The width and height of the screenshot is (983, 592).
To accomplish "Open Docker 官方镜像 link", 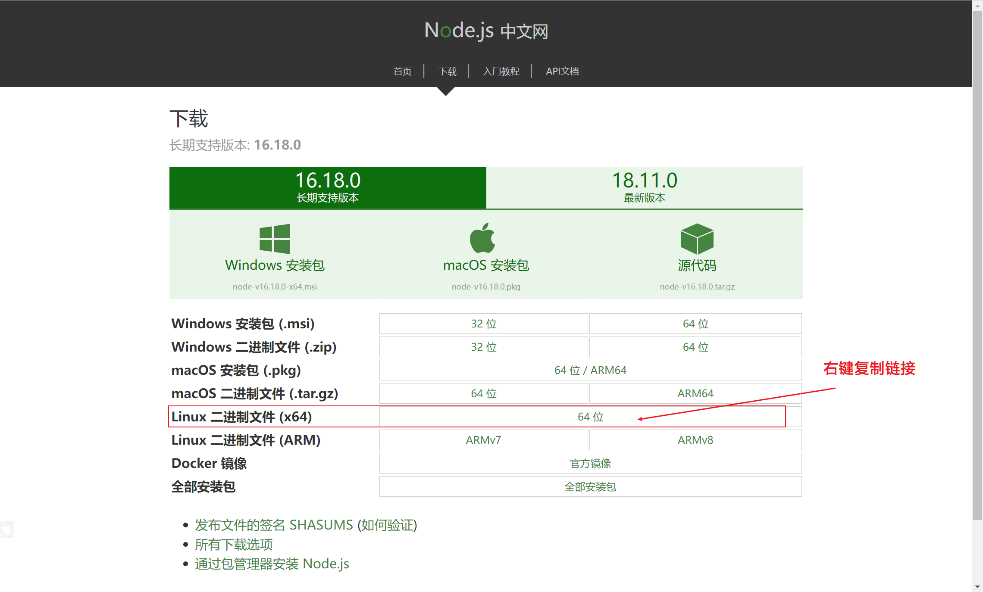I will tap(590, 464).
